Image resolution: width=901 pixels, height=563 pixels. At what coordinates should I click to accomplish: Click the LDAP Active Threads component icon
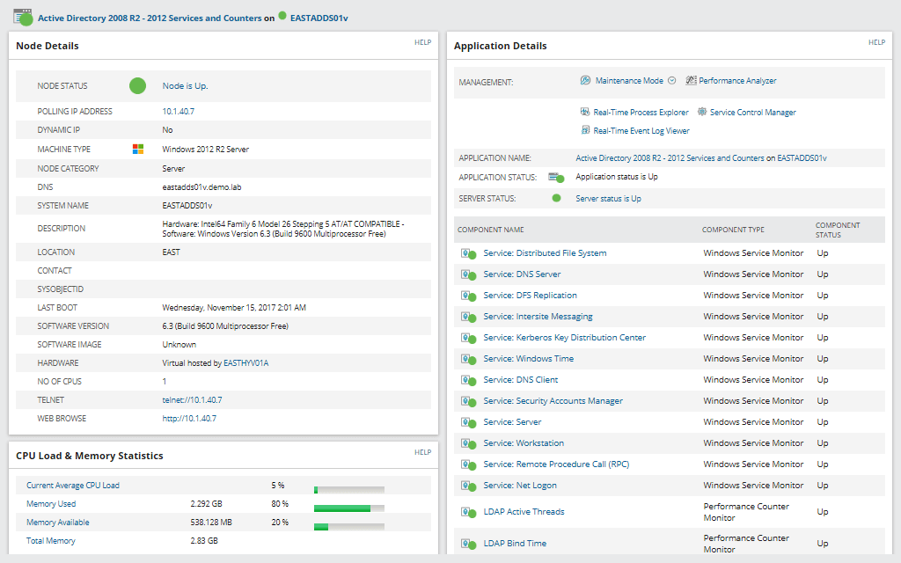[468, 512]
